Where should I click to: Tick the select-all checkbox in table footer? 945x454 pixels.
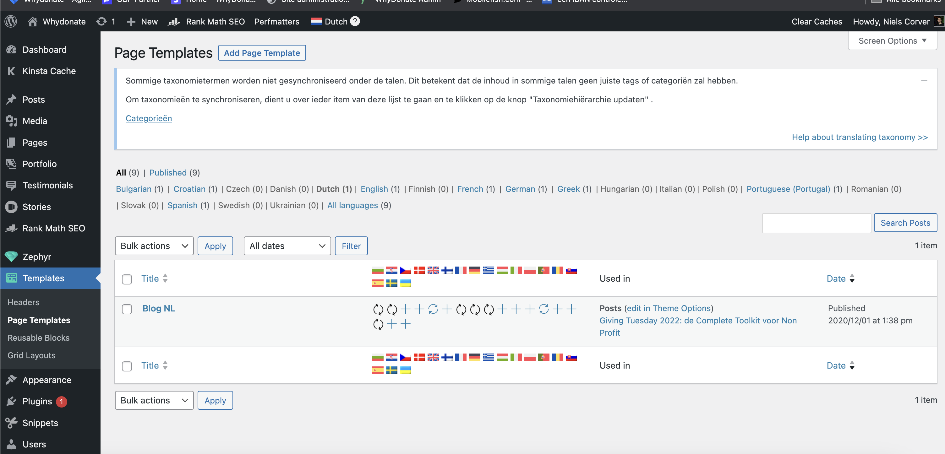127,366
